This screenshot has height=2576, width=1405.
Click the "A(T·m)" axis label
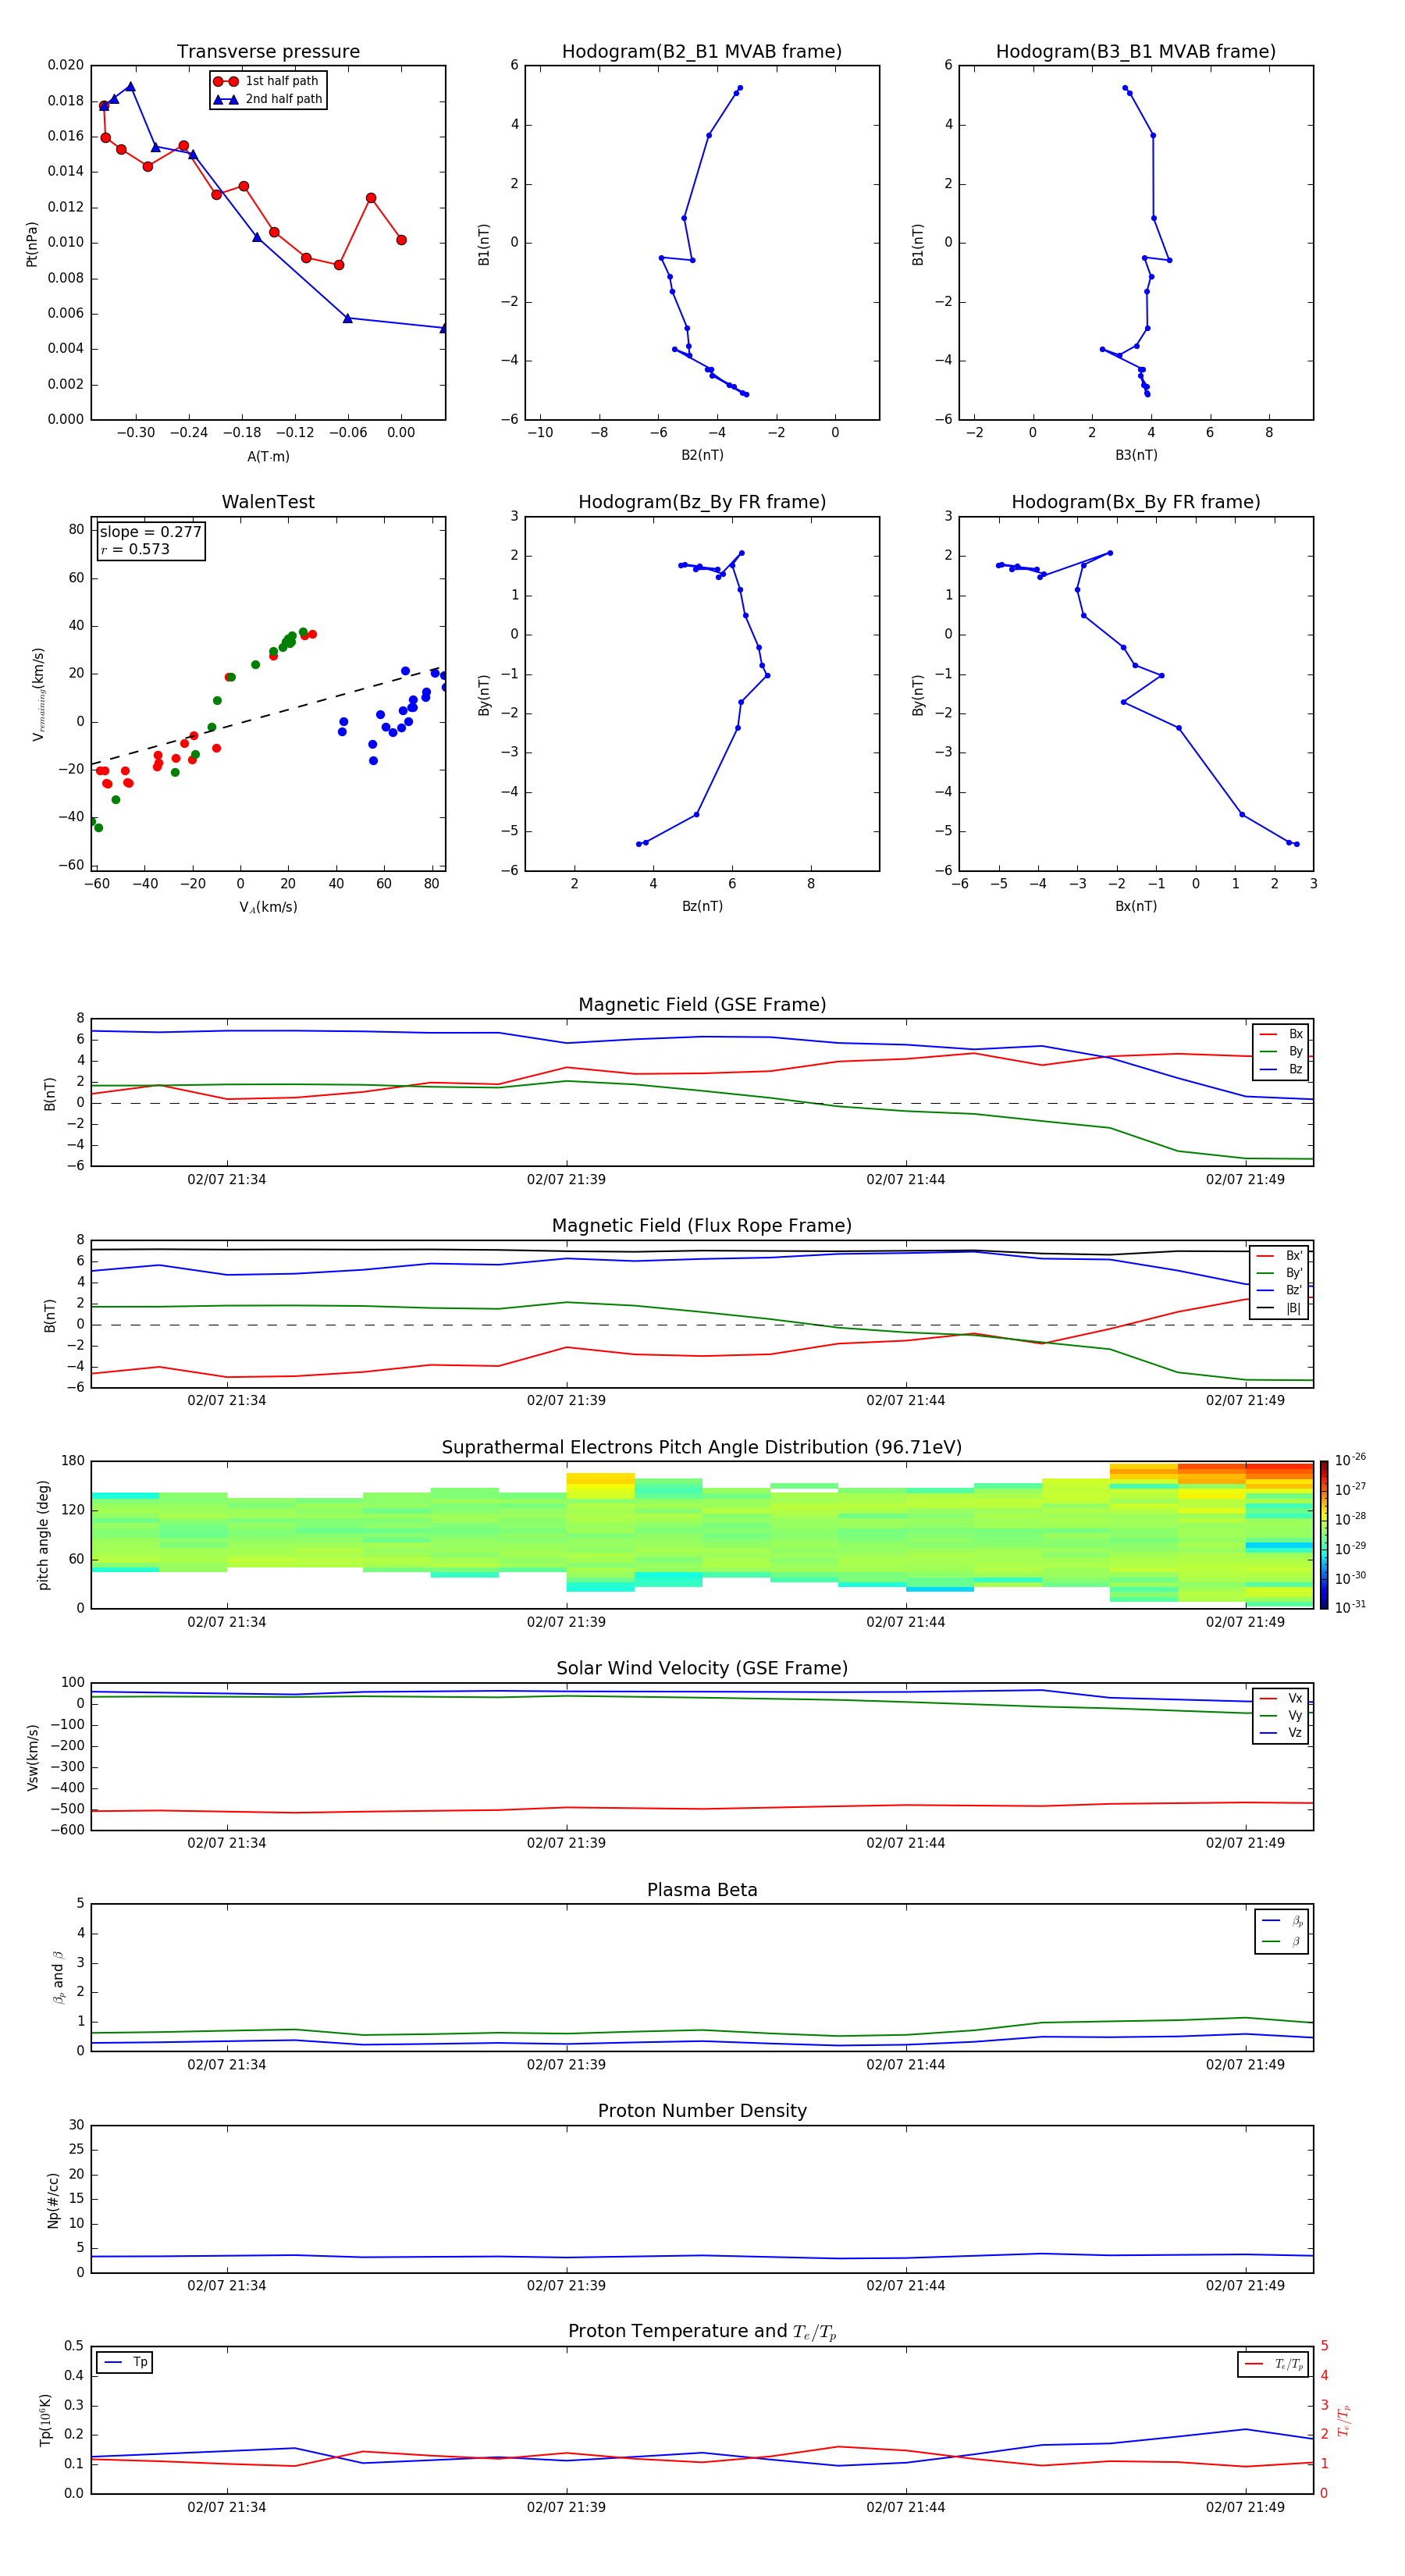[x=268, y=456]
